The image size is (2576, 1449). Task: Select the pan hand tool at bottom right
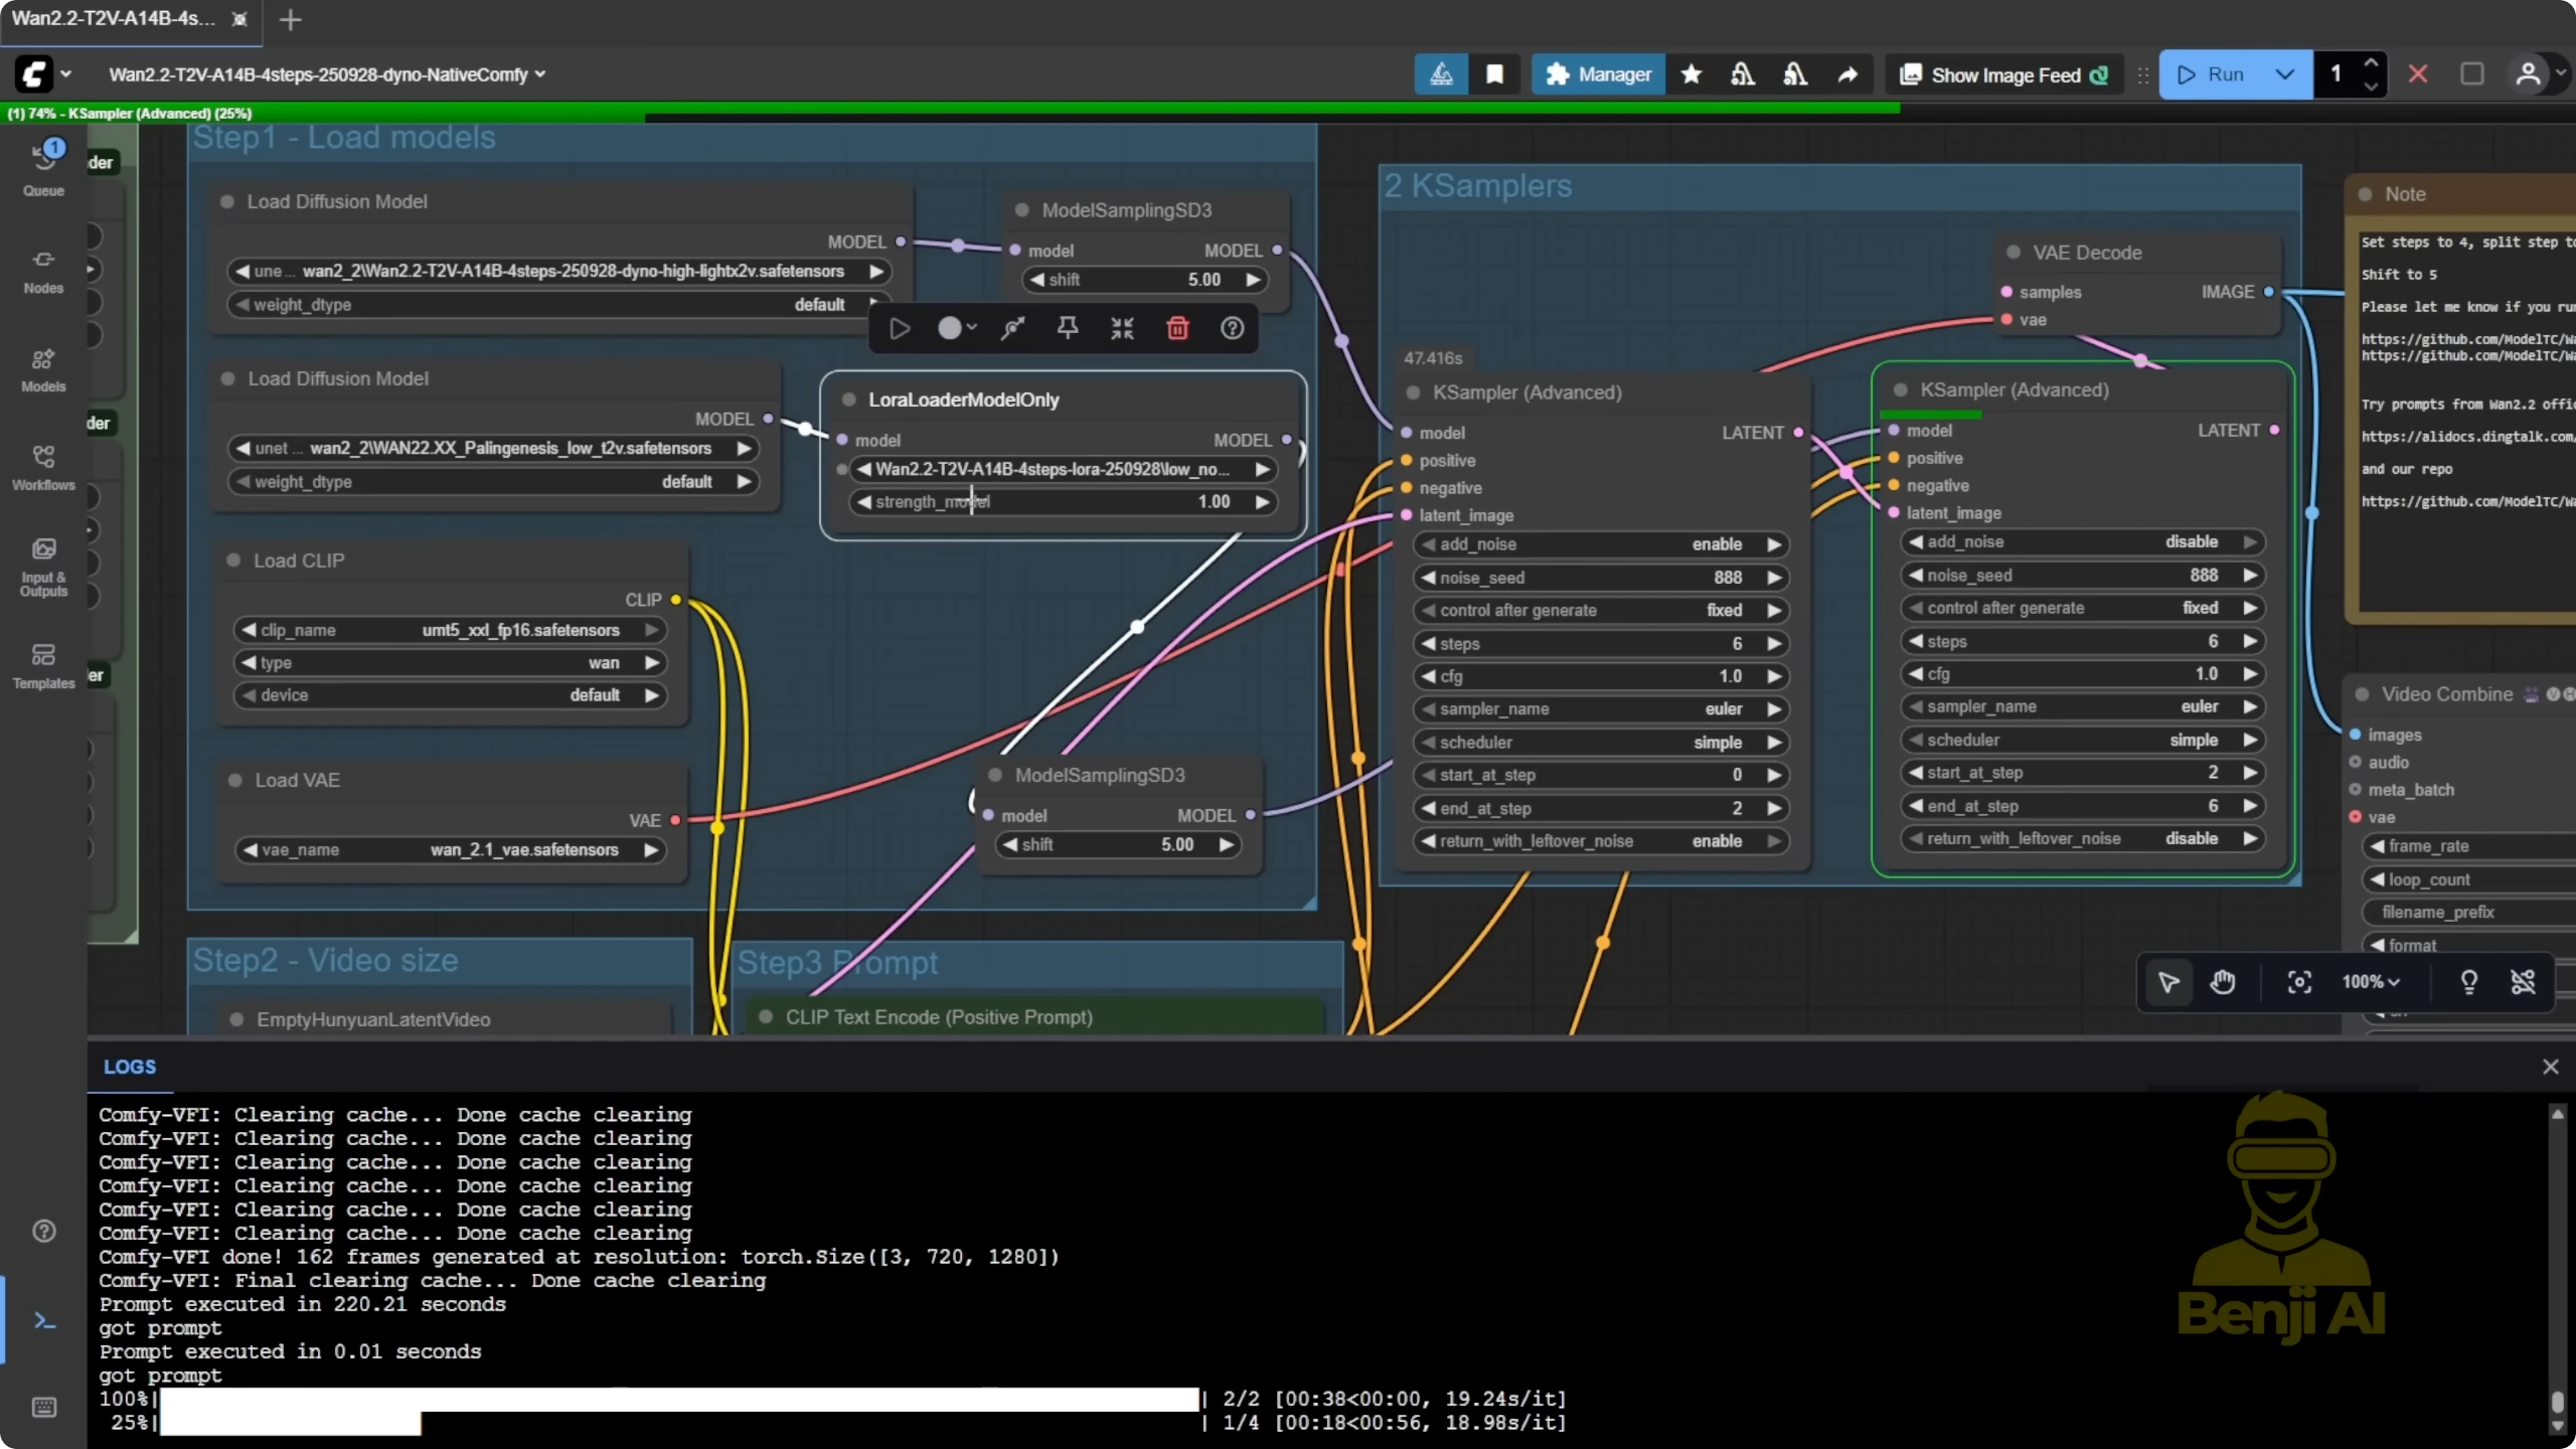[2222, 982]
